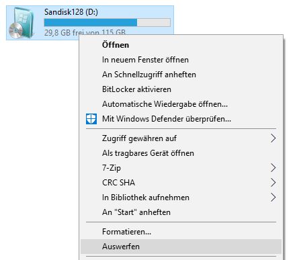
Task: Click the 7-Zip submenu arrow
Action: click(x=273, y=168)
